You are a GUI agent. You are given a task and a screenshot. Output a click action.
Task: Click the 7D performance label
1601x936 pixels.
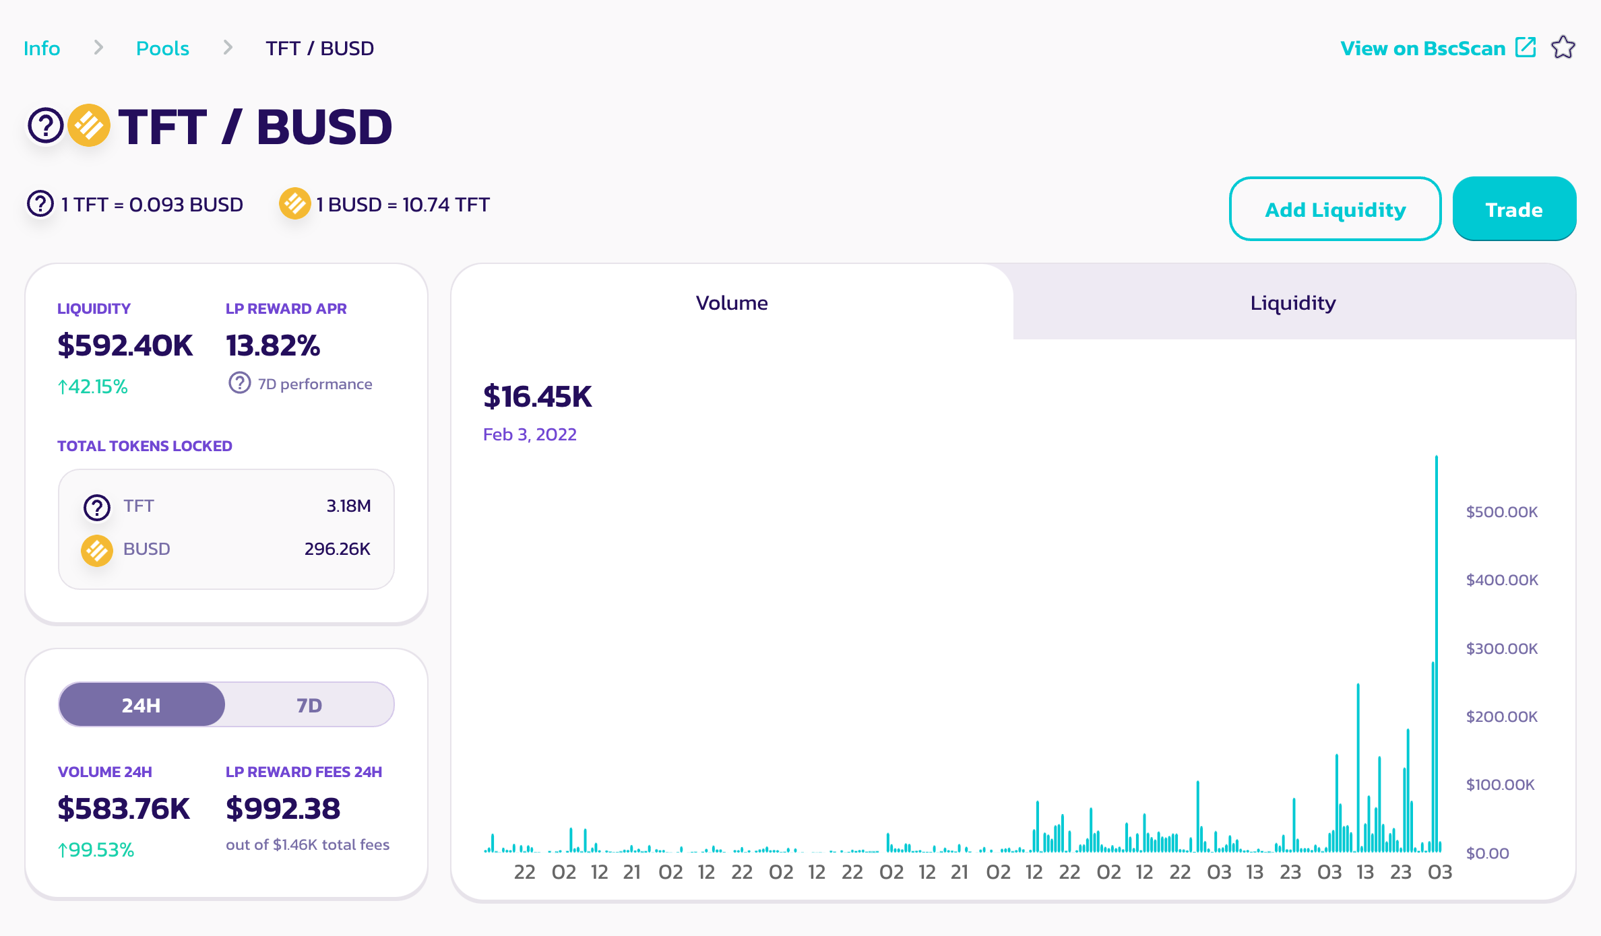tap(315, 384)
